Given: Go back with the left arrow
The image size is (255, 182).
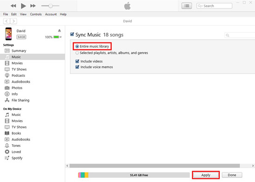Looking at the screenshot, I should tap(6, 21).
